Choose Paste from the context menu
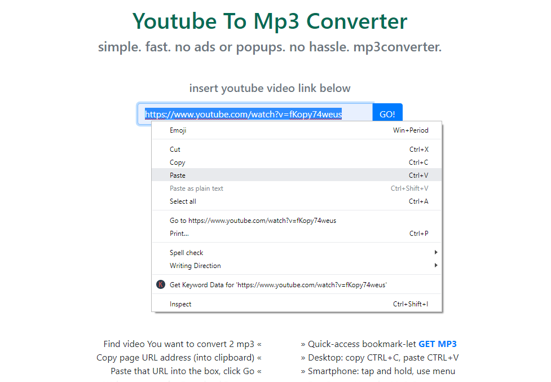551x382 pixels. pyautogui.click(x=178, y=175)
